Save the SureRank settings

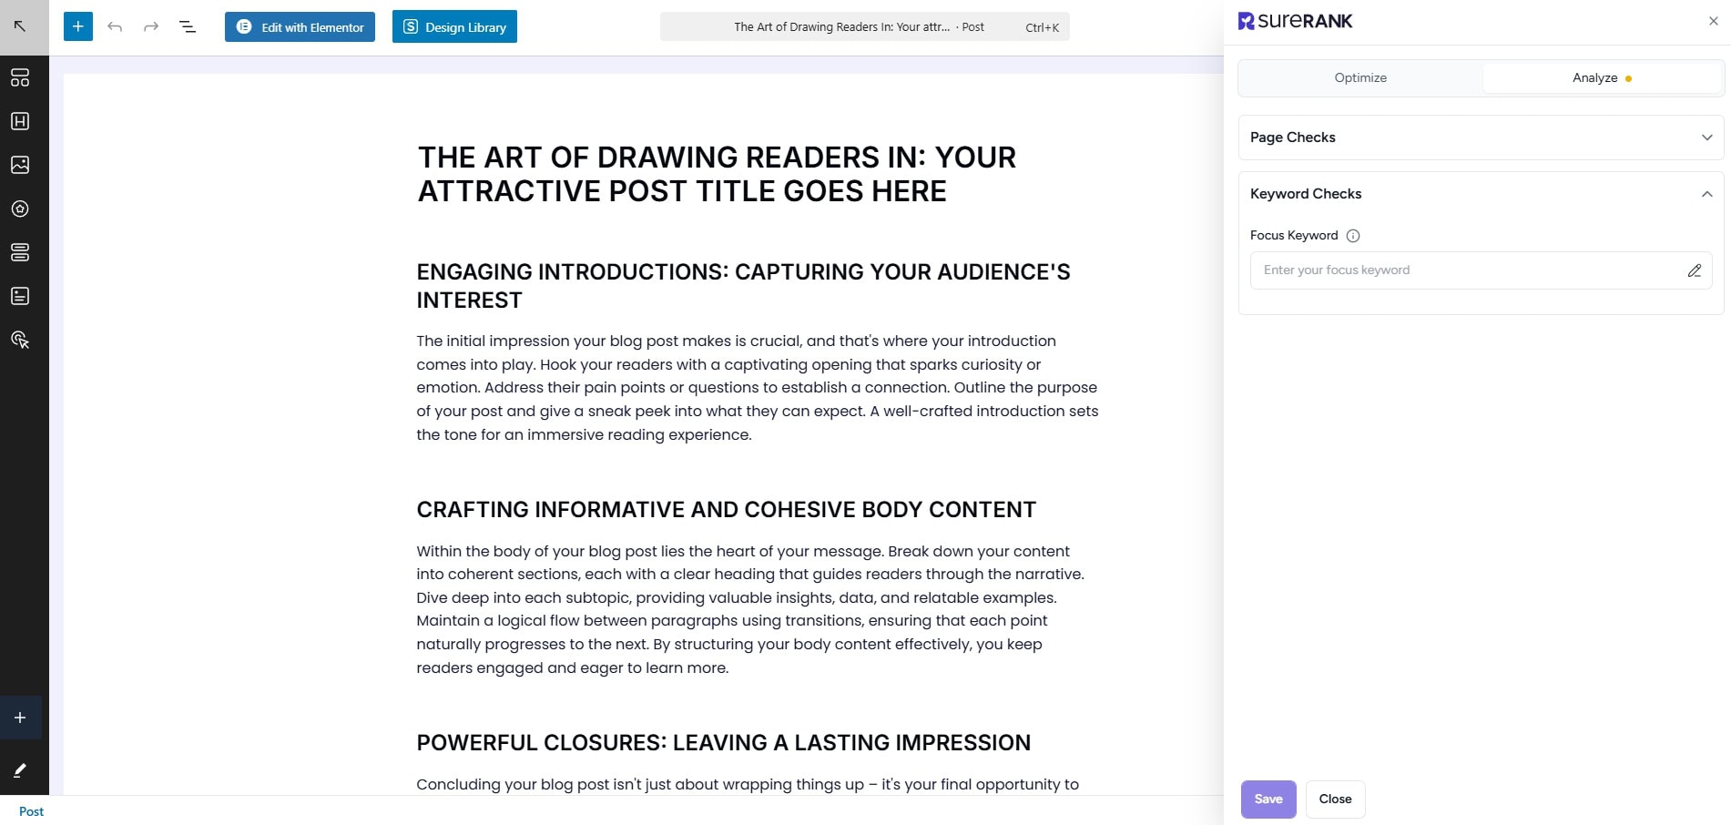click(1268, 800)
